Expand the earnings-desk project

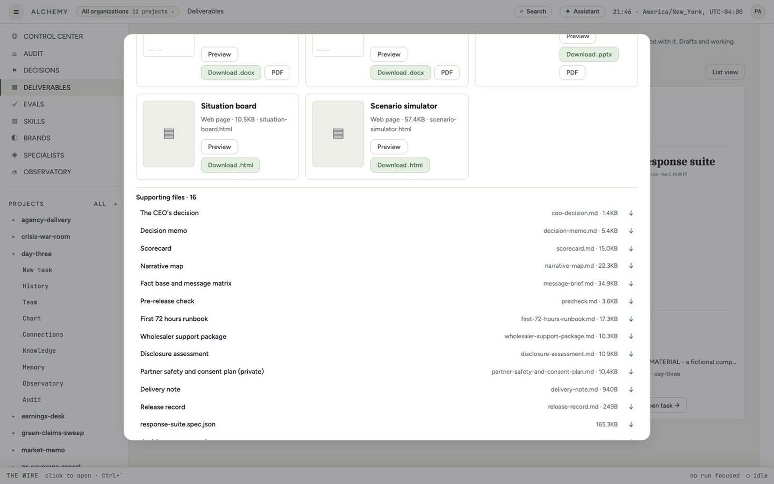(14, 416)
